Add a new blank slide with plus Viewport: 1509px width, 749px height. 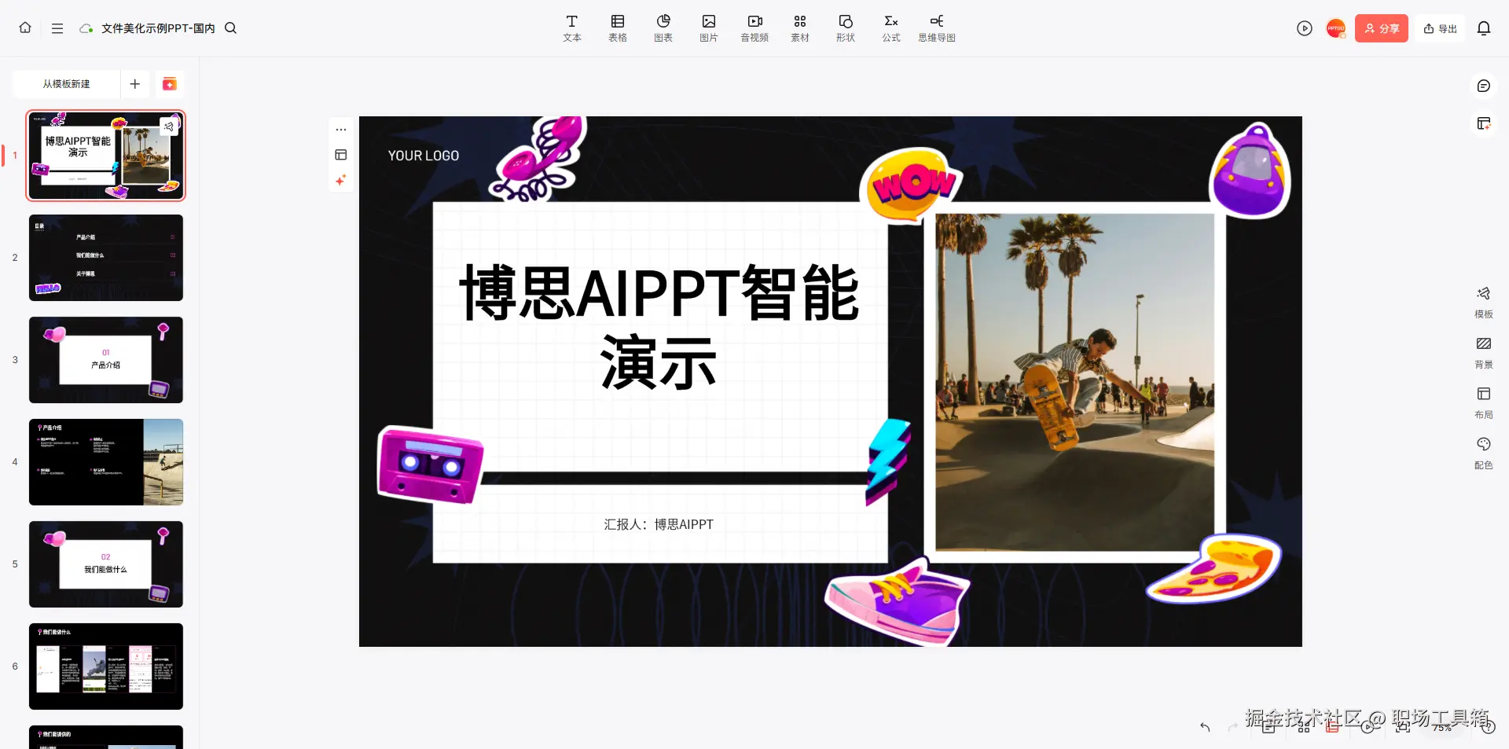[135, 84]
